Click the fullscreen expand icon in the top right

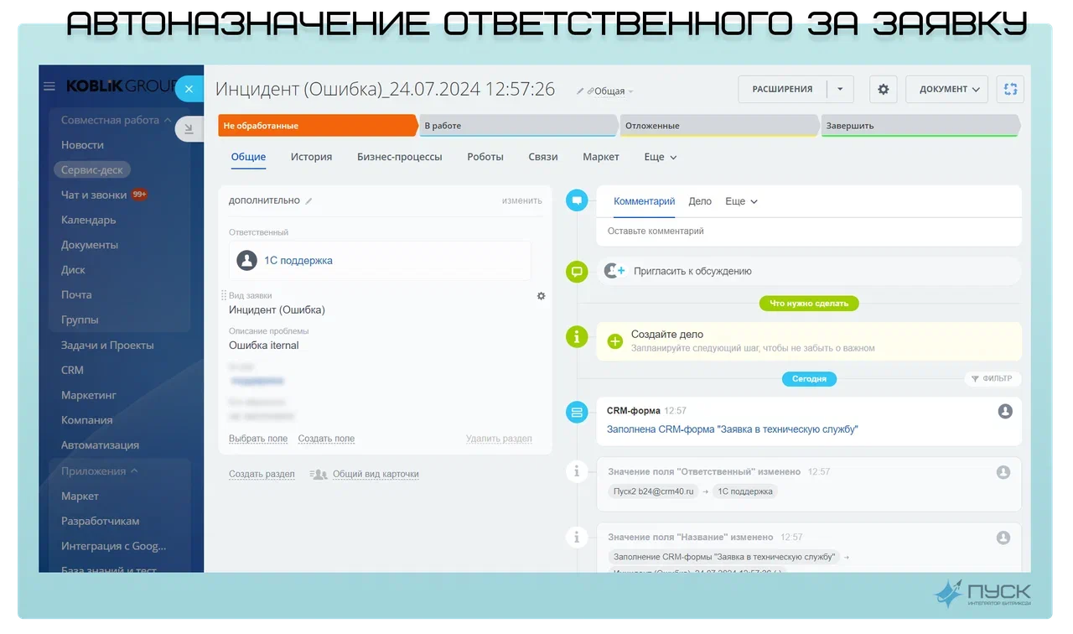click(x=1010, y=89)
